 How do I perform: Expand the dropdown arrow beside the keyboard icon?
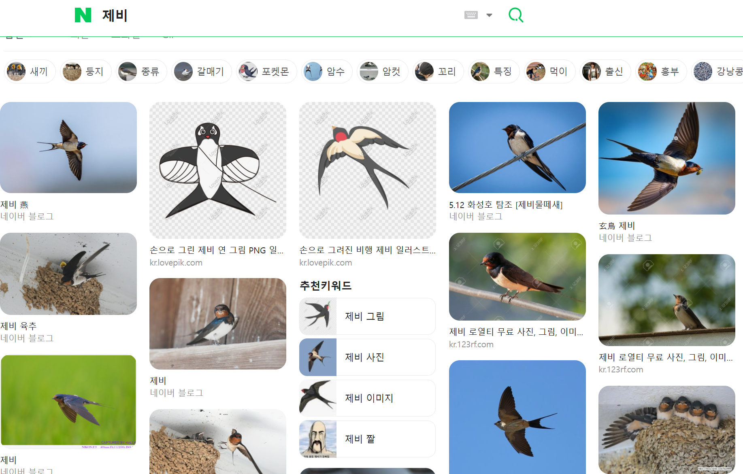click(489, 15)
